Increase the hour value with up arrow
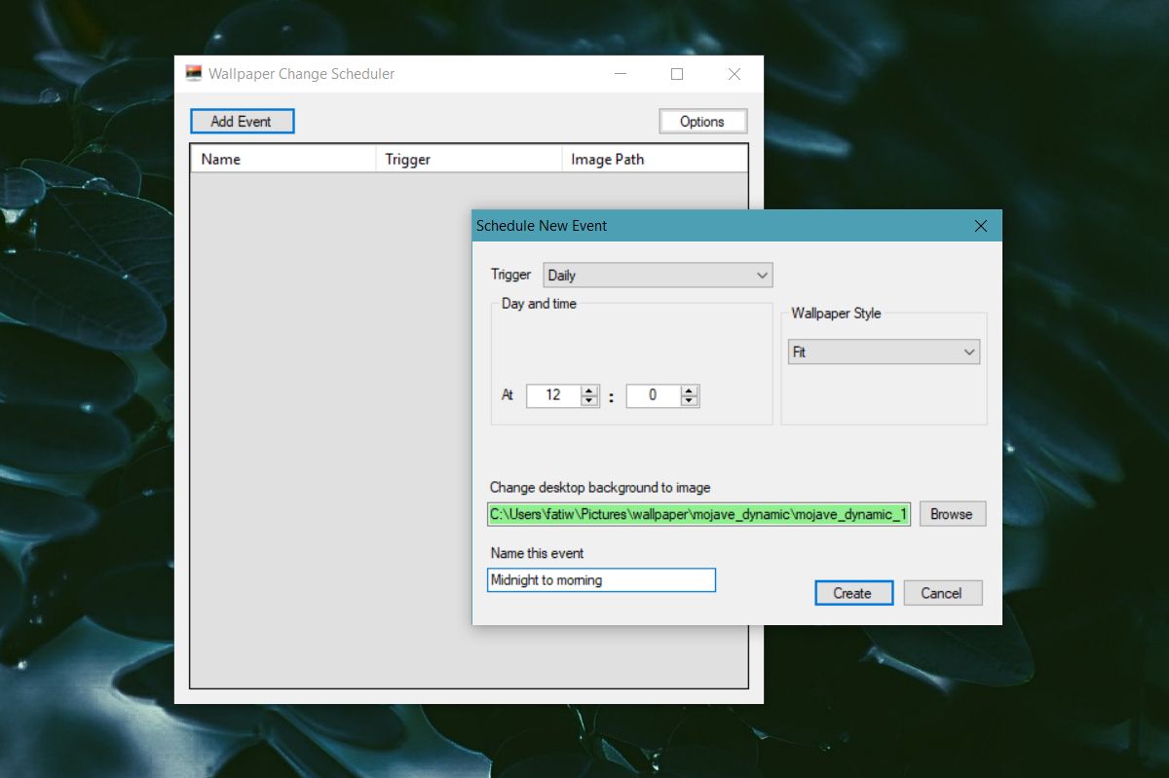The height and width of the screenshot is (778, 1169). pos(589,391)
